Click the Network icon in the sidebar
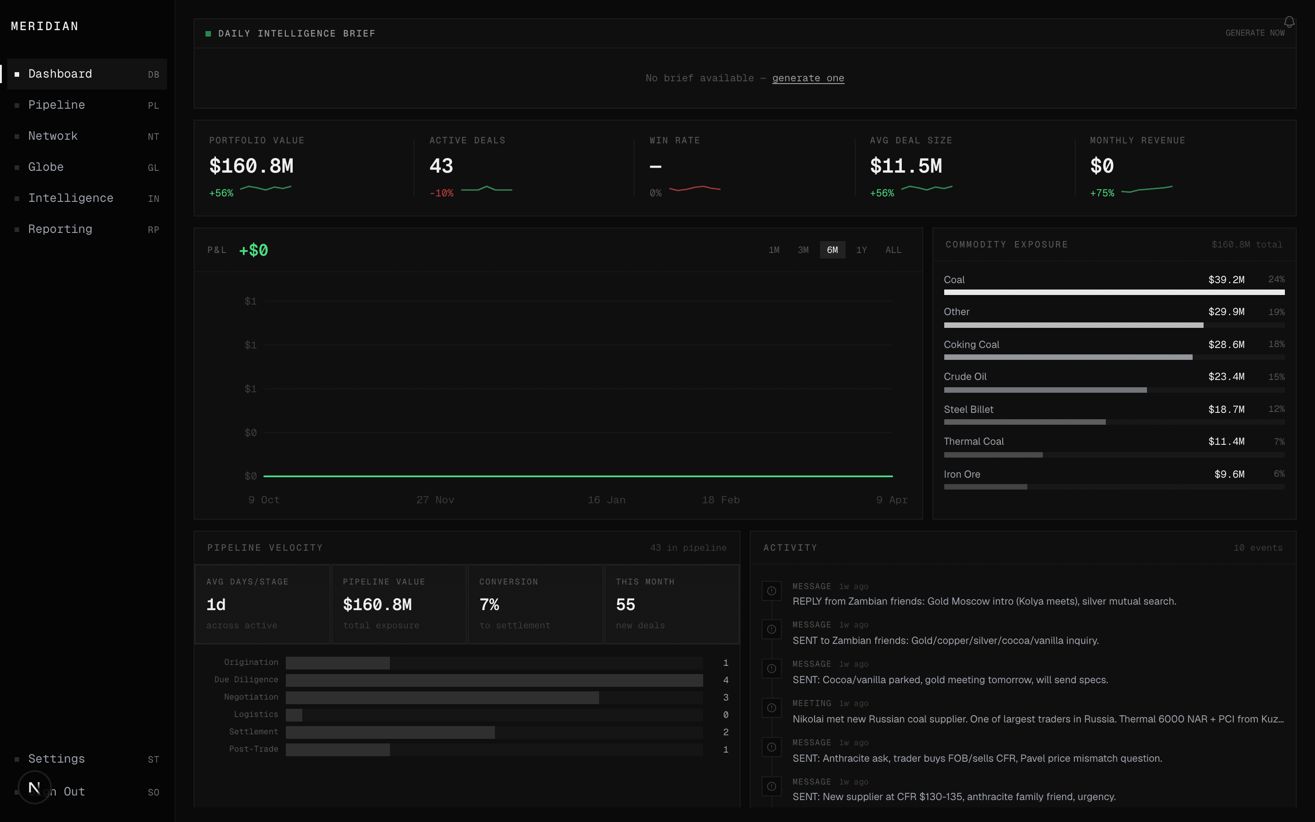Image resolution: width=1315 pixels, height=822 pixels. pyautogui.click(x=17, y=137)
